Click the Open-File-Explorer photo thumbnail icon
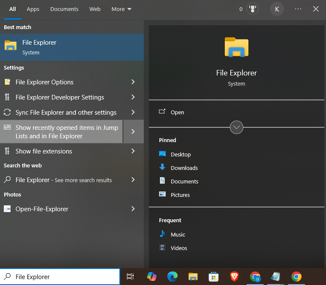326x285 pixels. [7, 209]
